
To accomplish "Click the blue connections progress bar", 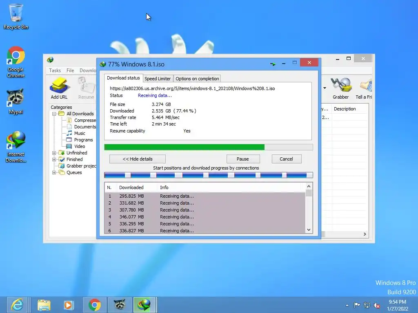I will pos(209,175).
